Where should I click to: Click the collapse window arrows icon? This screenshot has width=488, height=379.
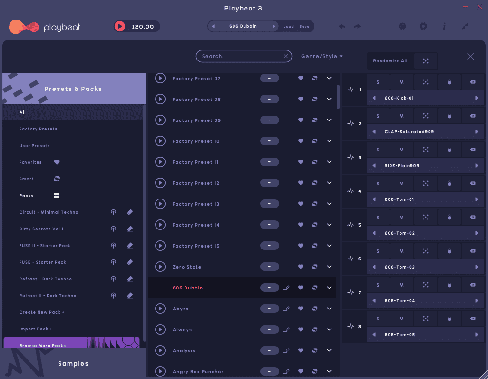(465, 26)
